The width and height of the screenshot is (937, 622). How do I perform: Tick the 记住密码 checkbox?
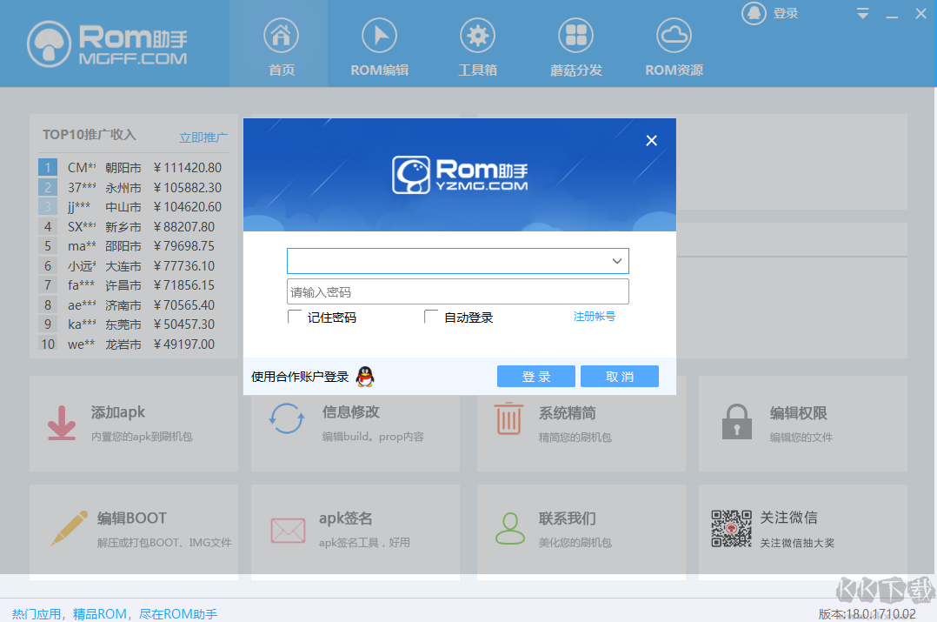click(295, 317)
